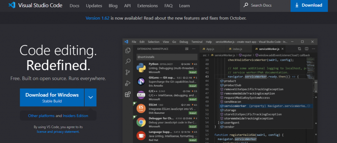Image resolution: width=337 pixels, height=143 pixels.
Task: Open the Insiders Edition link
Action: pos(75,116)
